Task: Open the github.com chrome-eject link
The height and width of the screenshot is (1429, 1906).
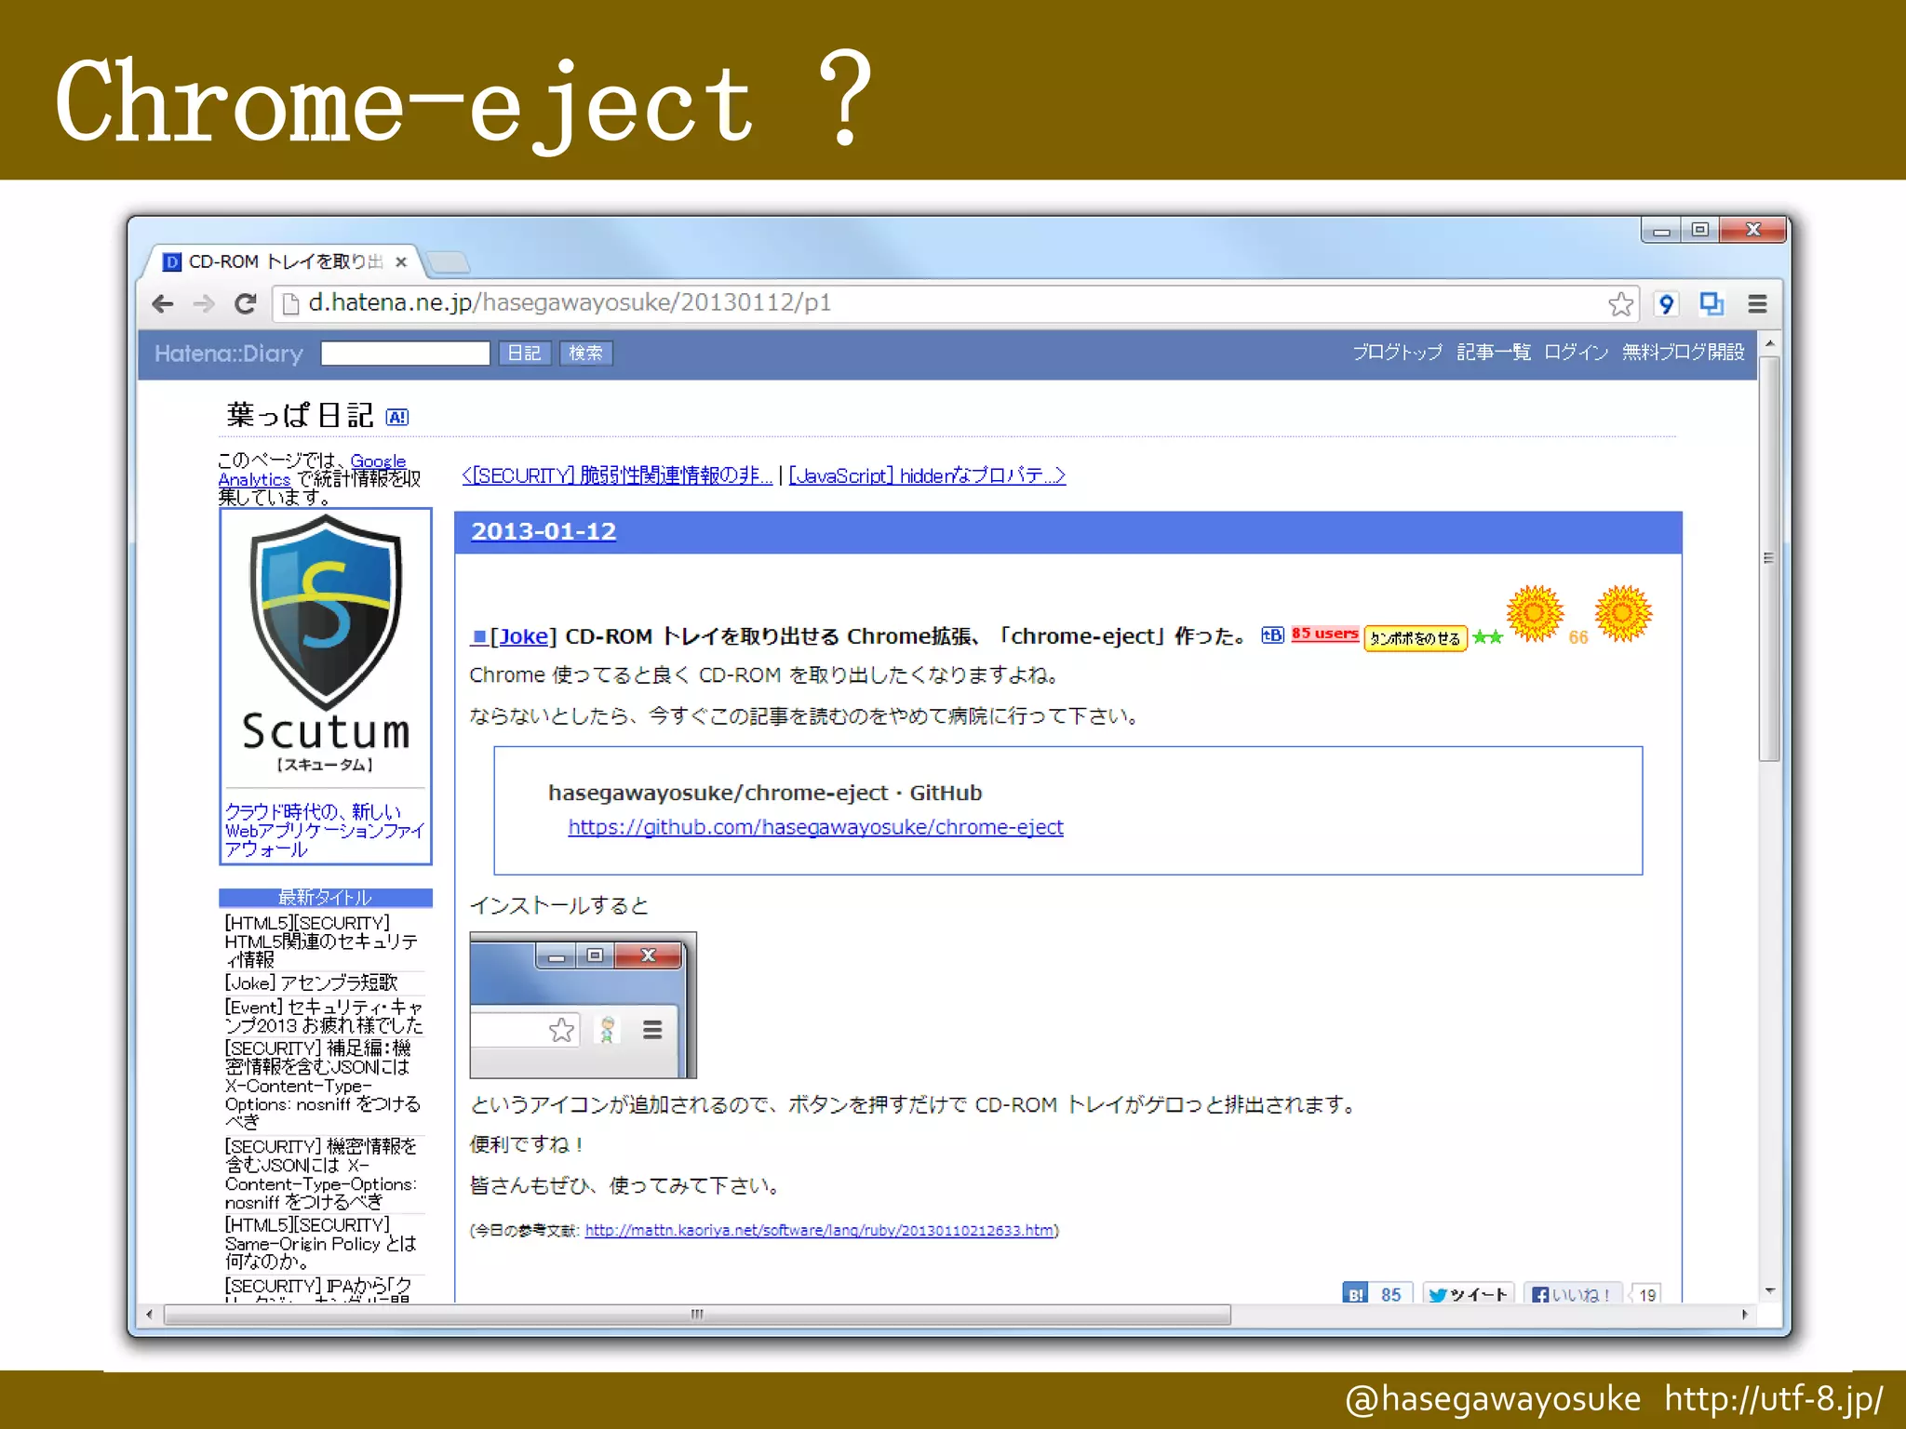Action: point(815,827)
